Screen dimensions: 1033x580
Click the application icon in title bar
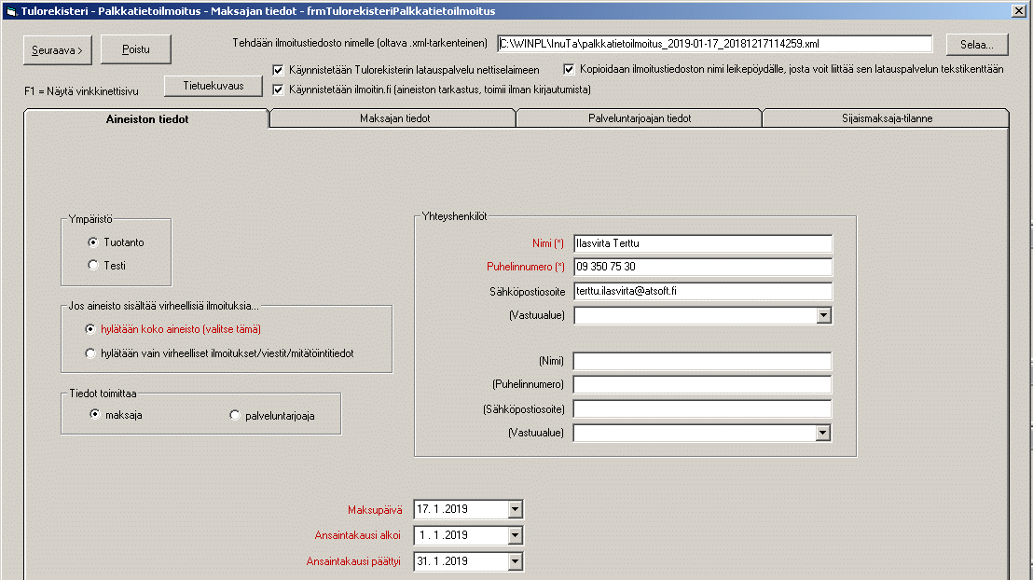pyautogui.click(x=10, y=10)
